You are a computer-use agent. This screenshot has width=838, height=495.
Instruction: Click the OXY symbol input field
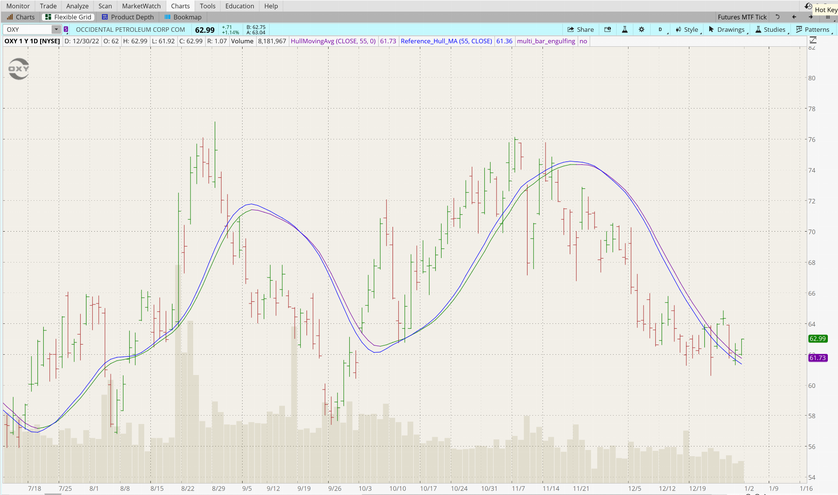click(27, 30)
